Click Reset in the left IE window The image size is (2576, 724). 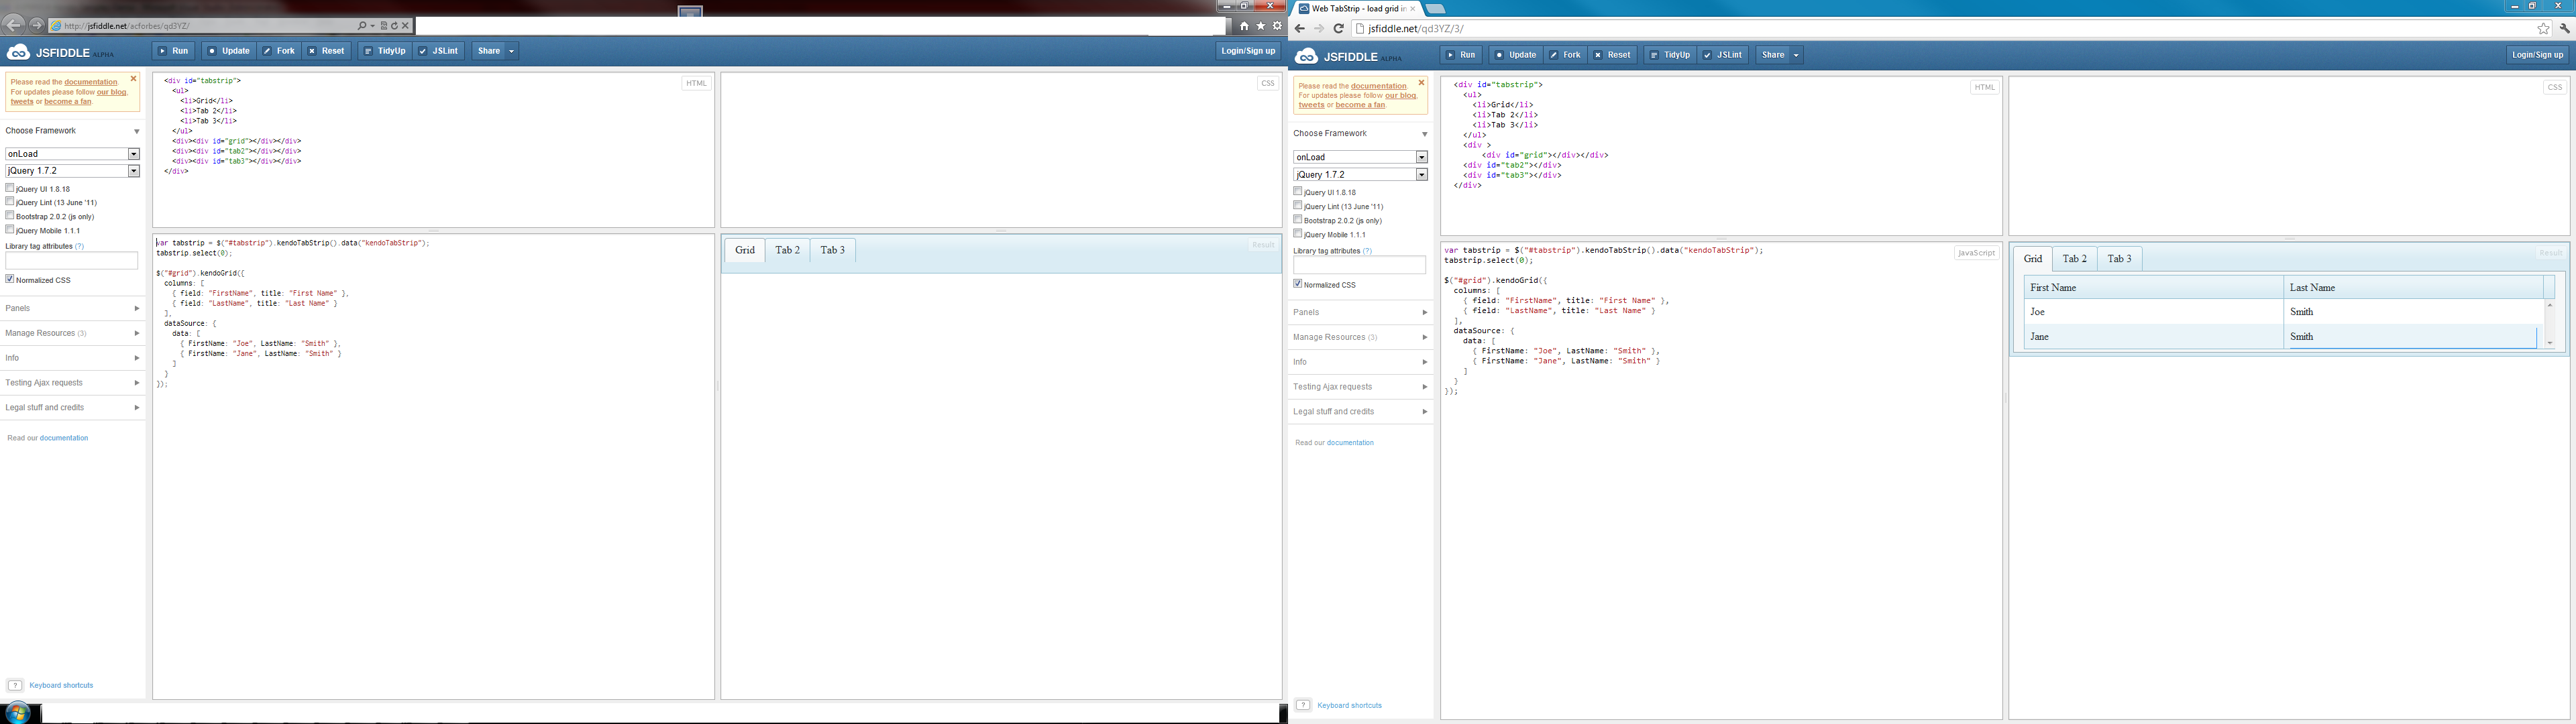(x=327, y=51)
